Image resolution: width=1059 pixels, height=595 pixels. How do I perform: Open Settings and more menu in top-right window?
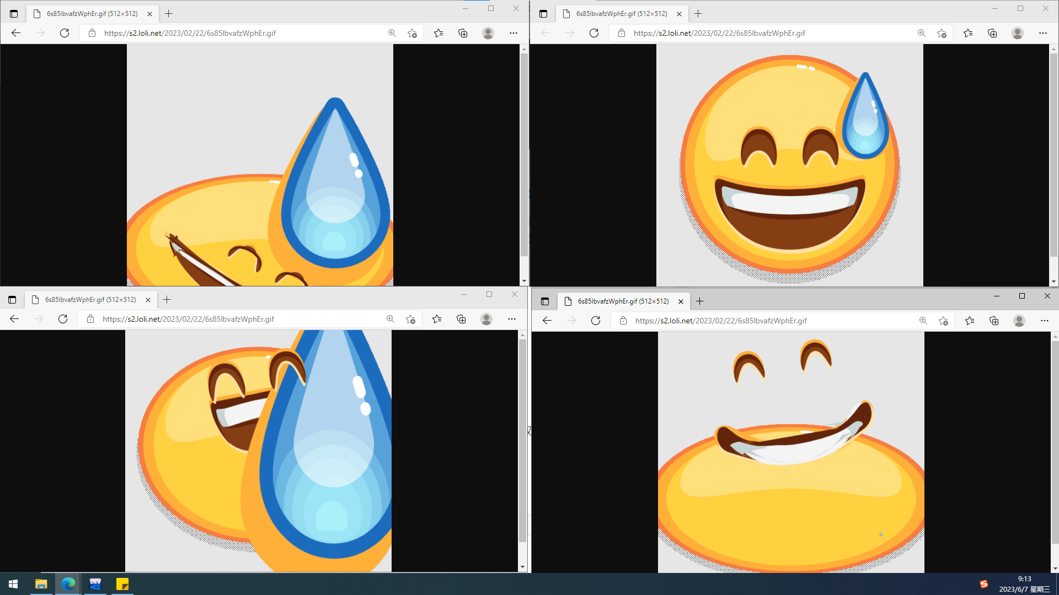coord(1042,33)
